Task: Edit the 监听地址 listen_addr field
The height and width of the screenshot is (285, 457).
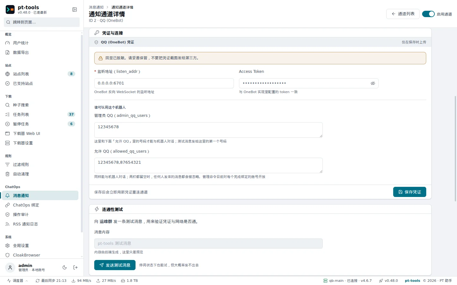Action: (164, 83)
